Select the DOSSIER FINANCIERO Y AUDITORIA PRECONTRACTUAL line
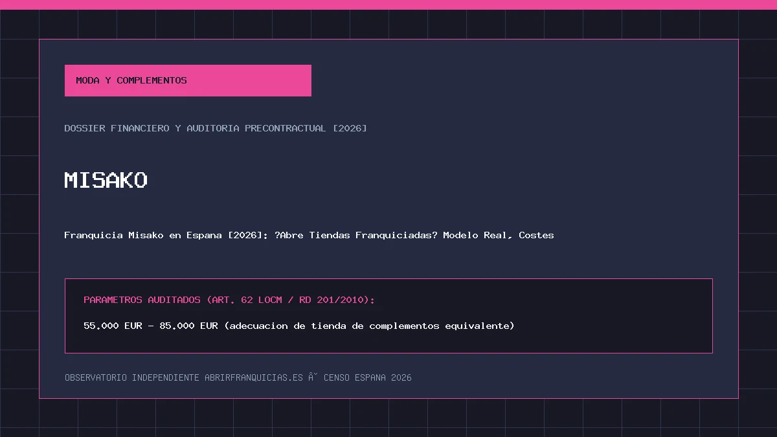 point(216,128)
